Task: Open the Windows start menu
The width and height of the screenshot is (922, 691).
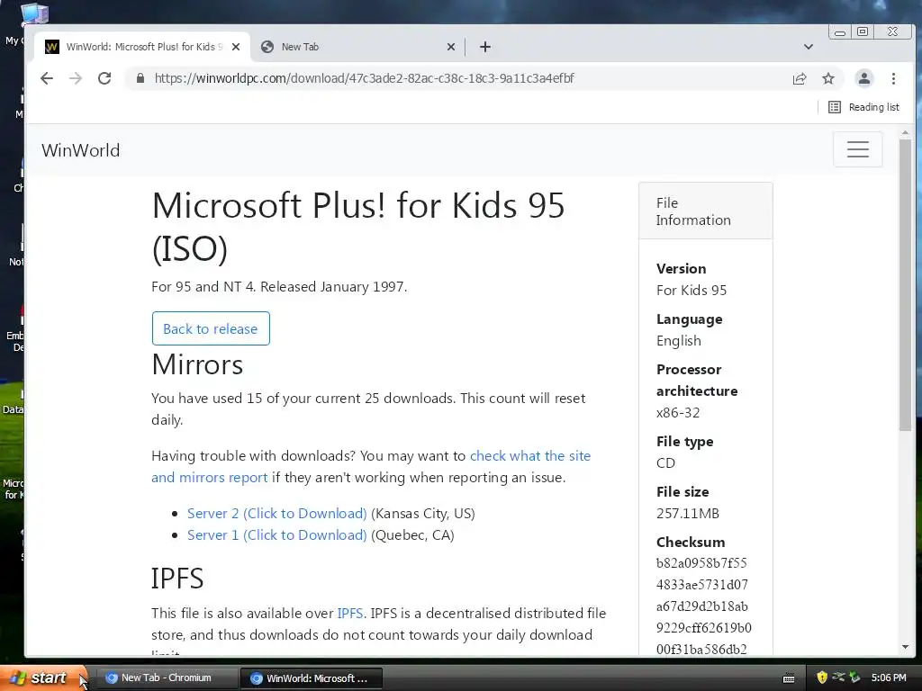Action: pyautogui.click(x=43, y=678)
